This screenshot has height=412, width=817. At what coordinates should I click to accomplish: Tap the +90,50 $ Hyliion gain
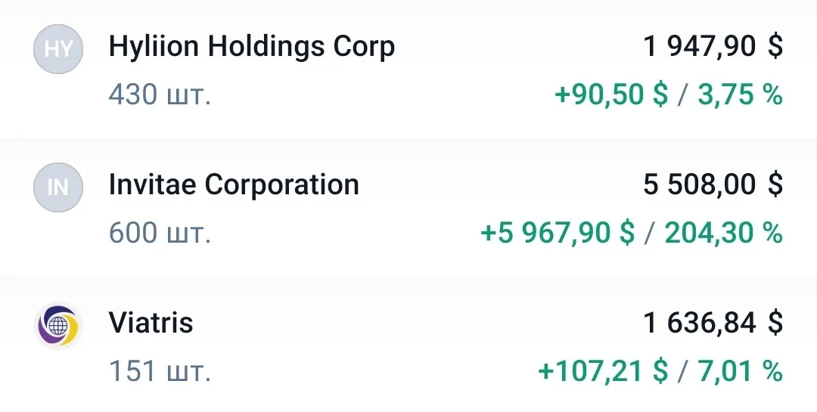[x=611, y=94]
